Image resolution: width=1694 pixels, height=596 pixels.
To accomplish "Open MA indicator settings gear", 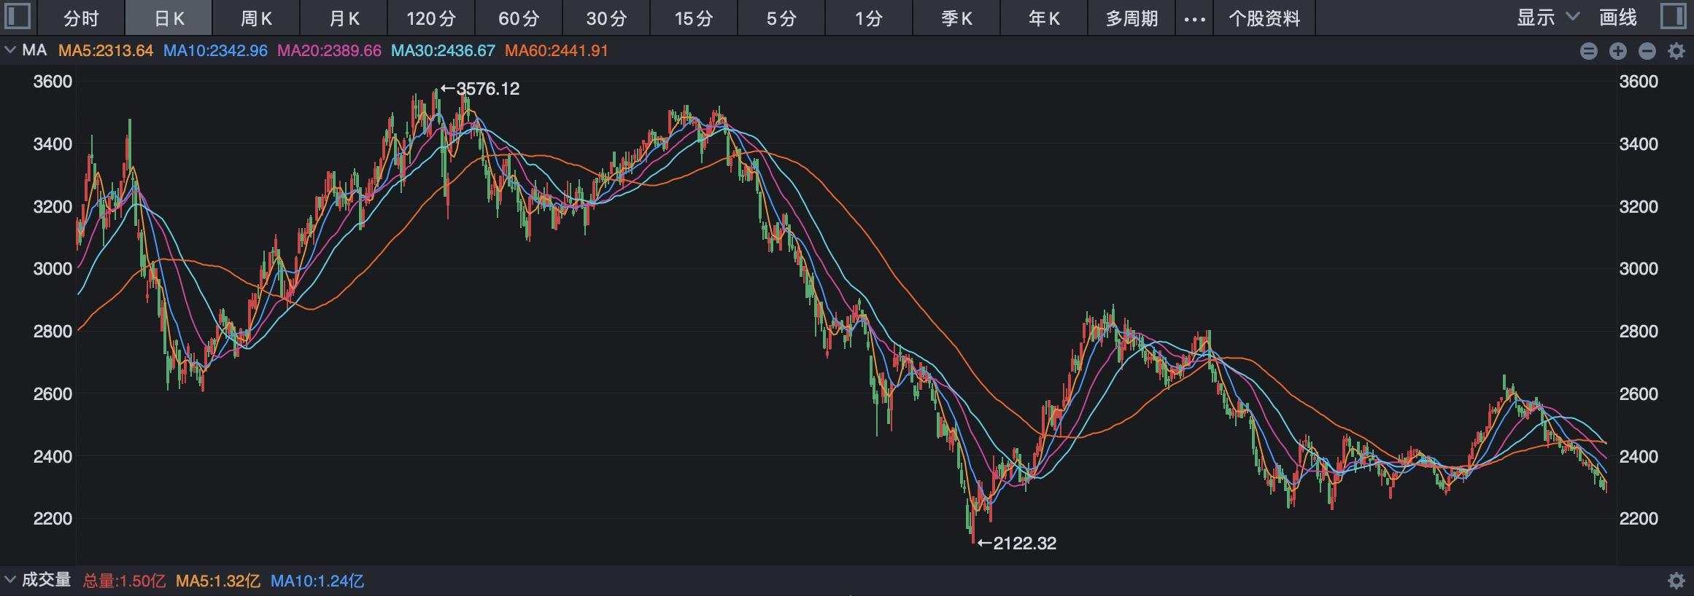I will [x=1676, y=51].
